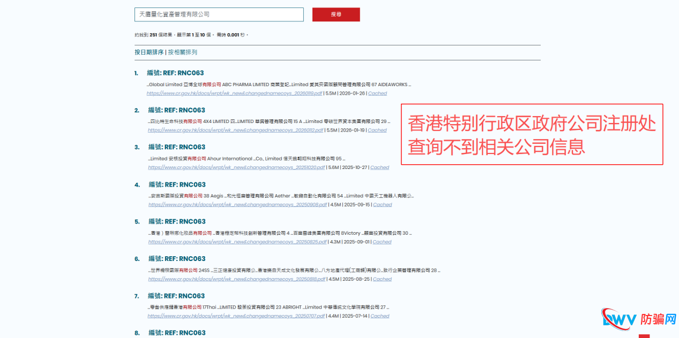The image size is (679, 338).
Task: Click inside the 天鹰量化資產管理有限公司 search box
Action: point(219,14)
